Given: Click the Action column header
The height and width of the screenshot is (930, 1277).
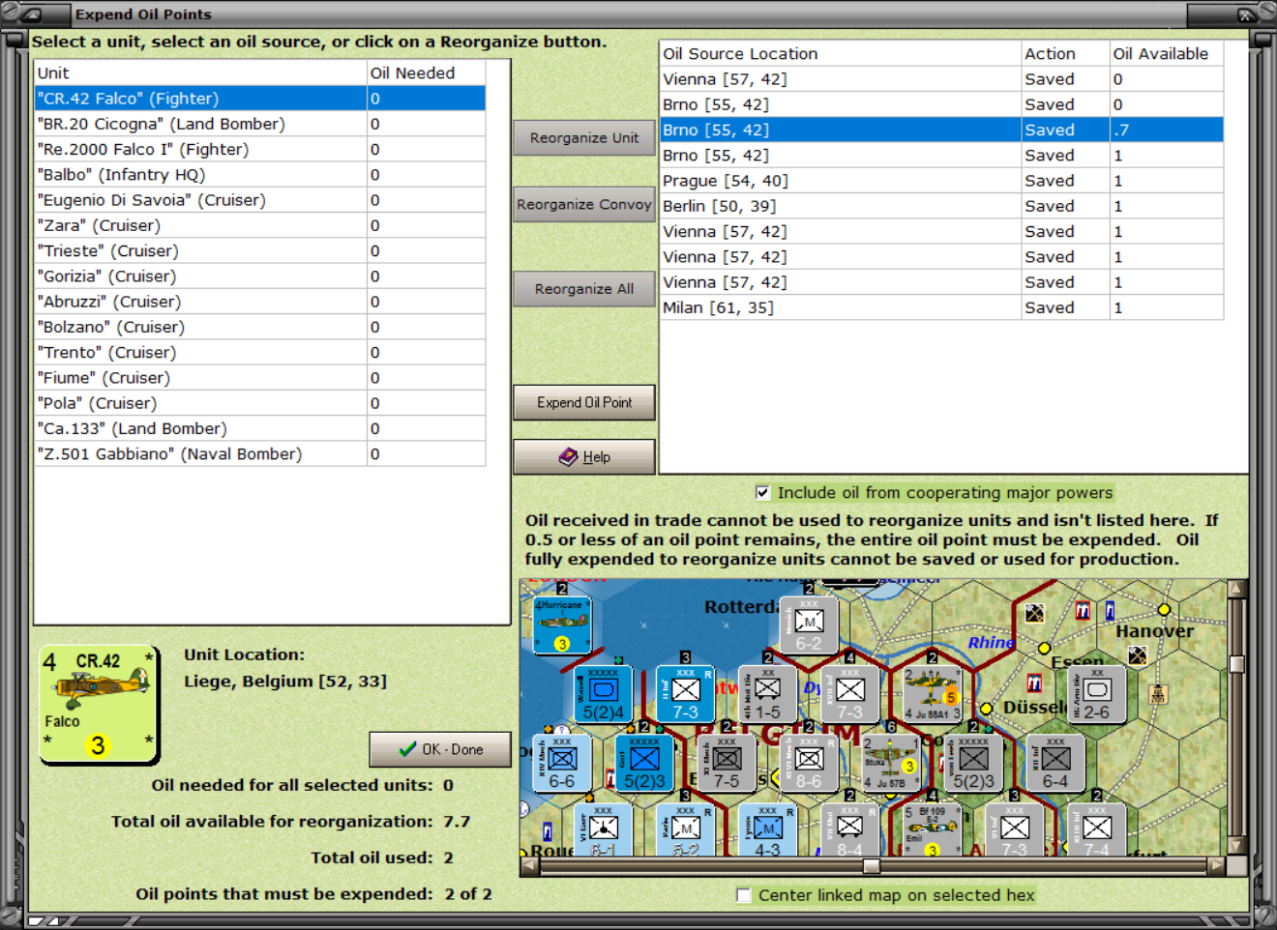Looking at the screenshot, I should [x=1064, y=54].
